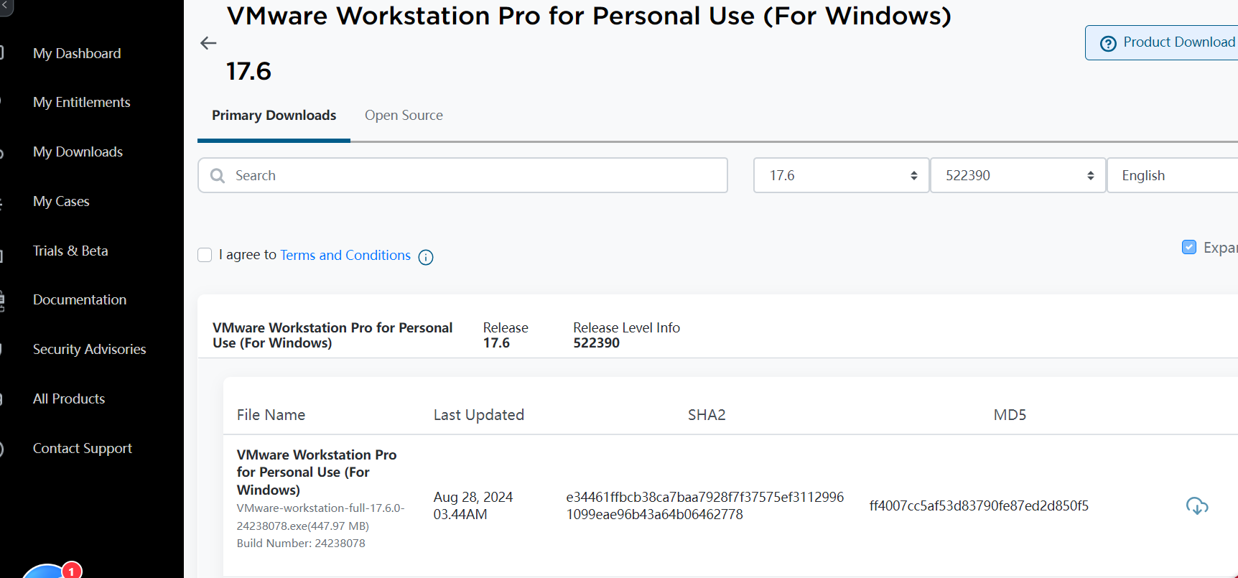Click the Build Number: 24238078 text
1238x578 pixels.
[x=301, y=543]
